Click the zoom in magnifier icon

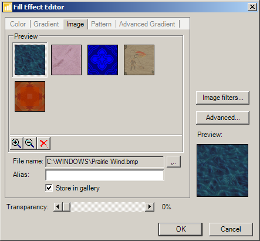click(16, 143)
